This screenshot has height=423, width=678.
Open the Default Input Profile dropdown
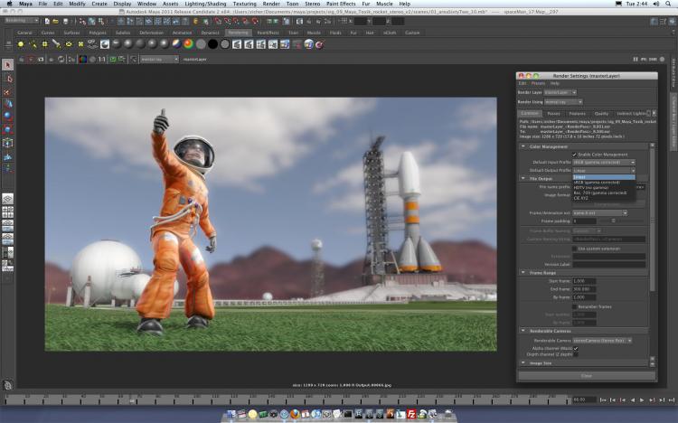tap(604, 163)
